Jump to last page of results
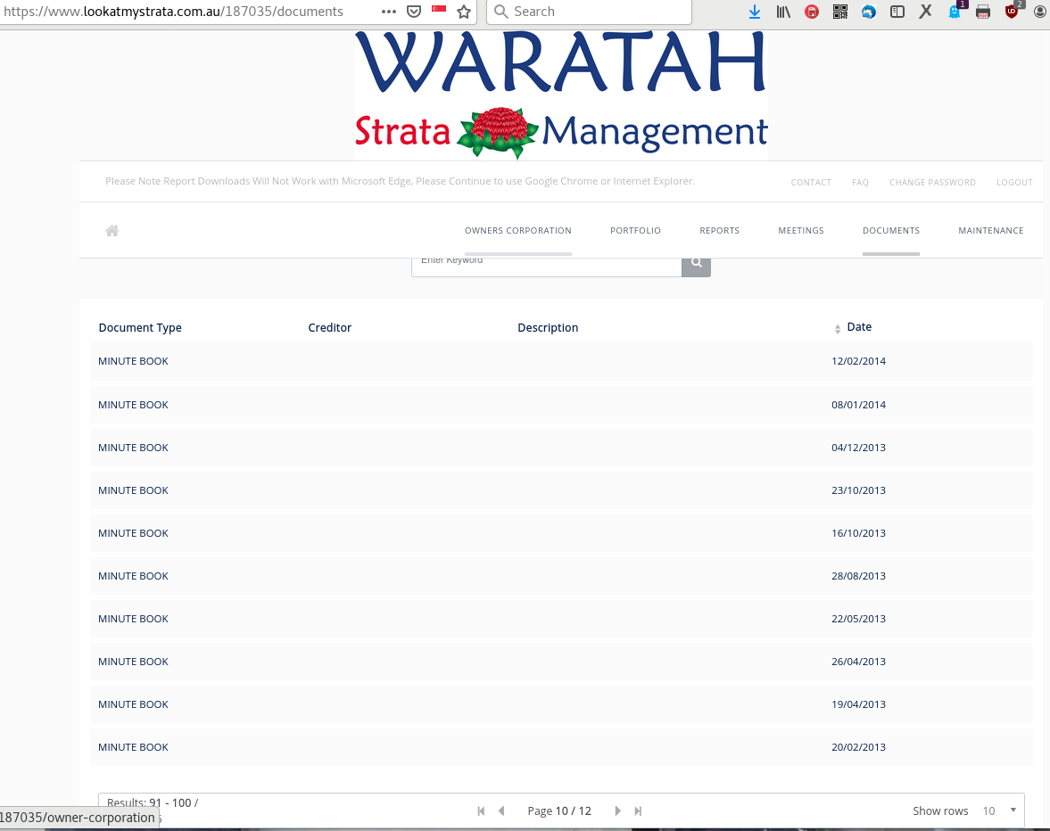This screenshot has width=1050, height=831. [638, 810]
